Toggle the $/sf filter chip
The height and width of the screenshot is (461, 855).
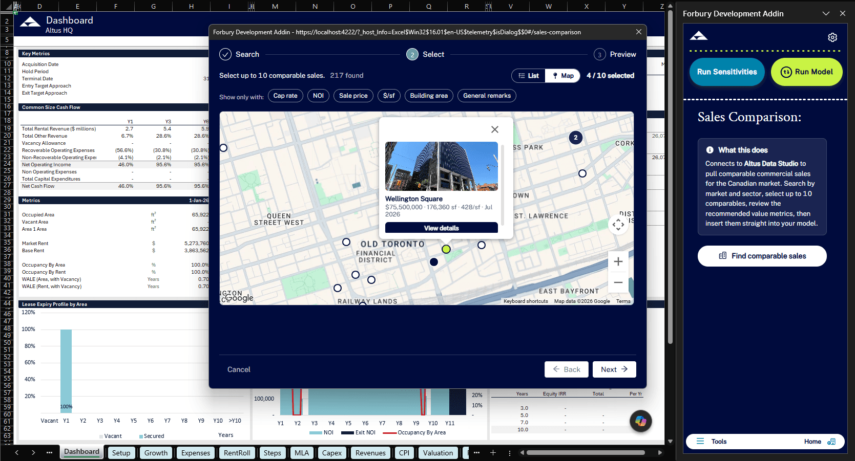click(x=389, y=96)
